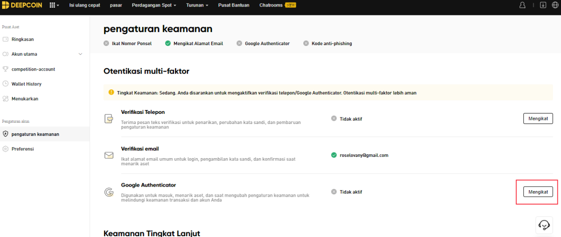
Task: Click green check beside the email address
Action: click(334, 155)
